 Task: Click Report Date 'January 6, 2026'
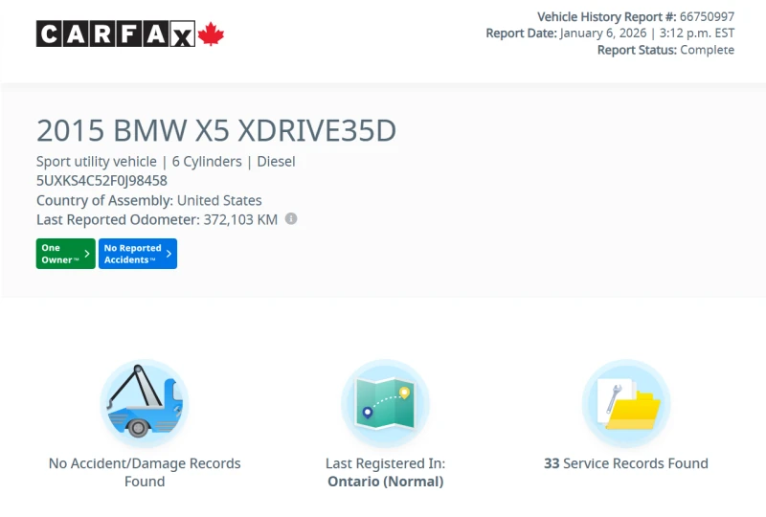coord(603,34)
